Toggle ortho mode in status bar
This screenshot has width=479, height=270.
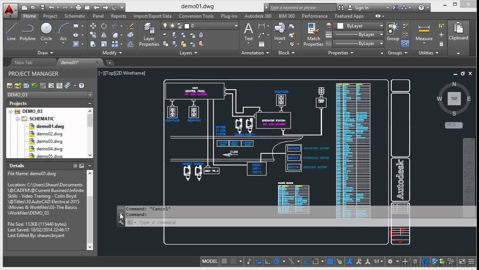click(267, 261)
